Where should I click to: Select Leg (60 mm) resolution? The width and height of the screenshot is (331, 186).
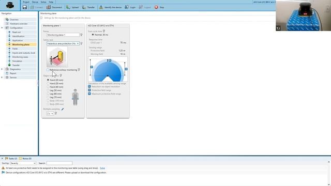click(x=48, y=94)
